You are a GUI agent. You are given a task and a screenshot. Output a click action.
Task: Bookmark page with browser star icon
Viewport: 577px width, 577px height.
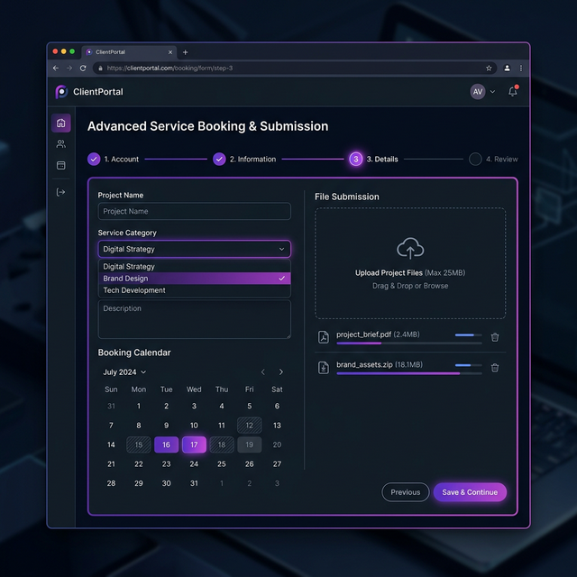pos(490,68)
